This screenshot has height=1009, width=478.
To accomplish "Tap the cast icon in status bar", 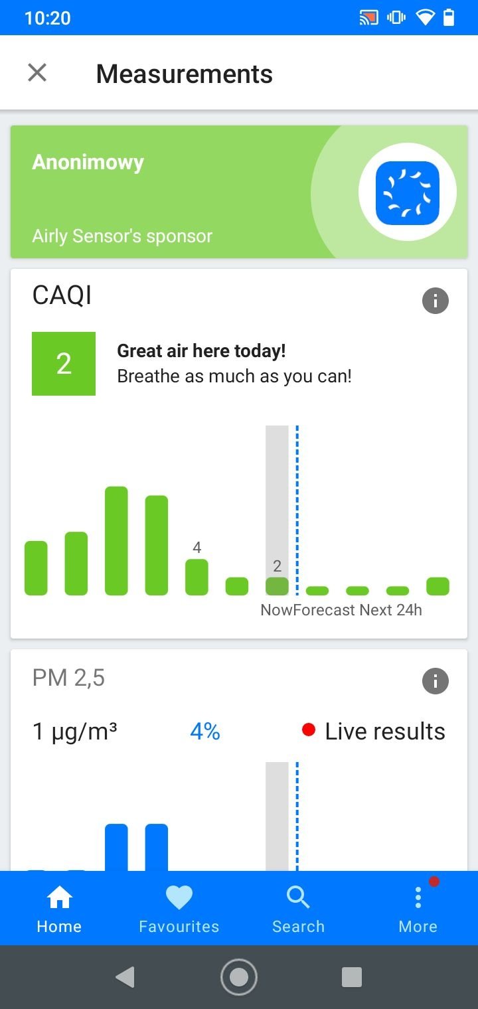I will [368, 18].
